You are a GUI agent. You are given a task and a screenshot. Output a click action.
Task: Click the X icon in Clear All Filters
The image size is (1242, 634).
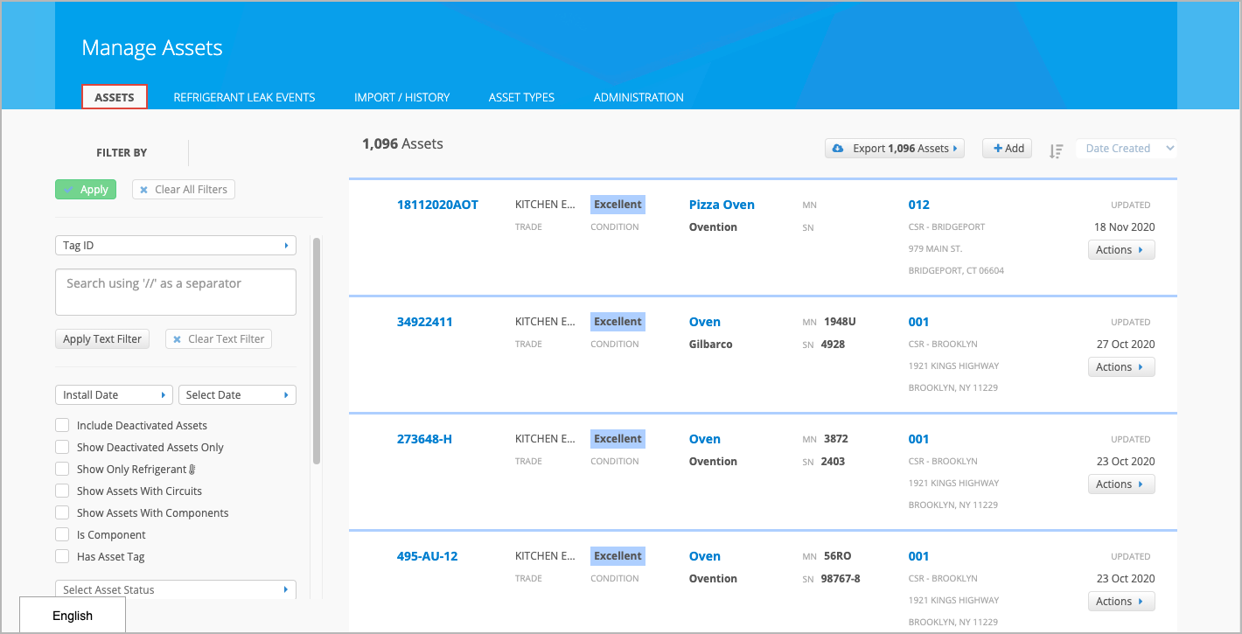[144, 190]
